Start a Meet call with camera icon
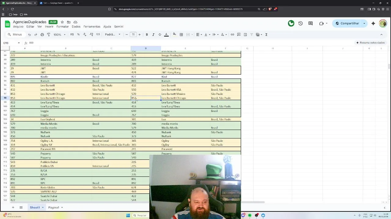This screenshot has height=219, width=391. point(321,23)
